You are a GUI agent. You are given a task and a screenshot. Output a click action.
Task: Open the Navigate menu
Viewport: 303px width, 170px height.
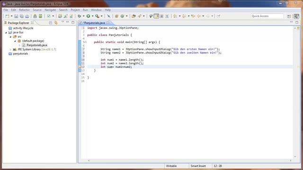point(50,10)
